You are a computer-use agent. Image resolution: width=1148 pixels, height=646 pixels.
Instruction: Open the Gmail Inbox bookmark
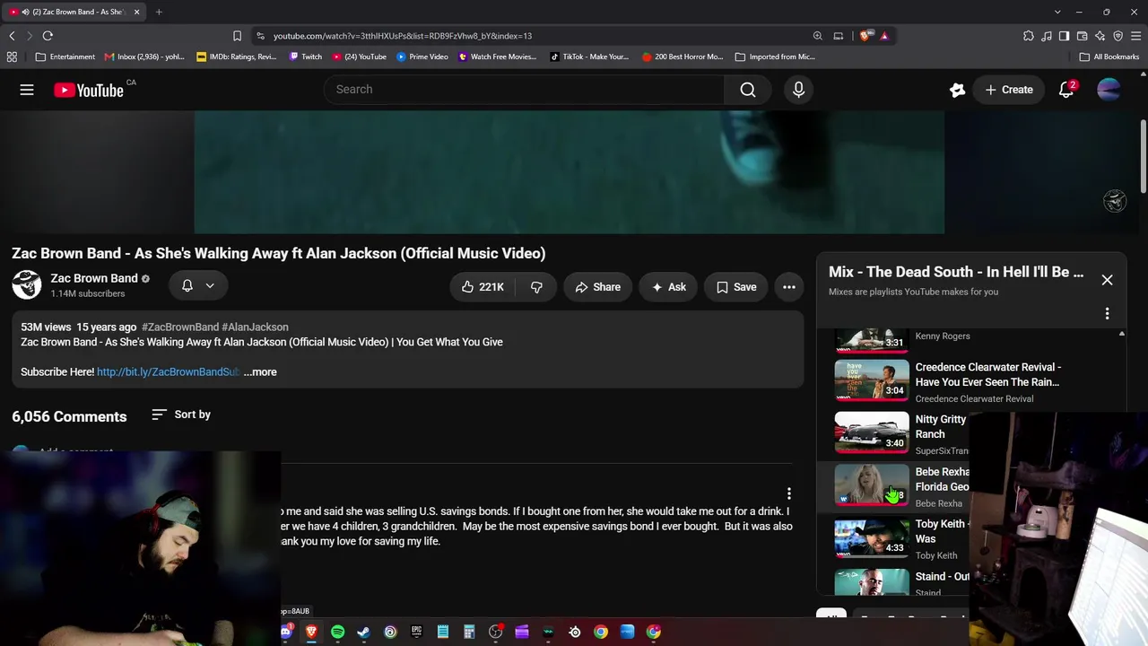[x=144, y=57]
